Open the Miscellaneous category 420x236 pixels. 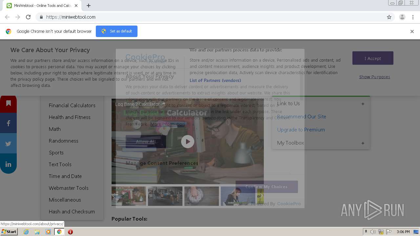(x=65, y=200)
